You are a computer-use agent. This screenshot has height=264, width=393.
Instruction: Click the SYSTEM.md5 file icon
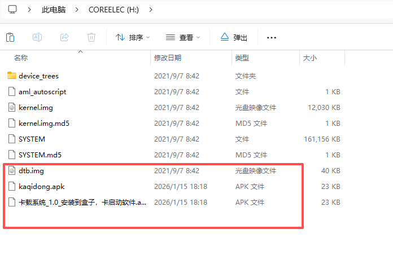point(12,155)
